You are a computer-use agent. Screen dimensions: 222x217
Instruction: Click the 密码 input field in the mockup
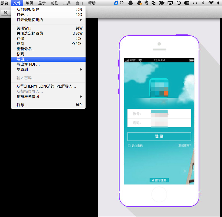(159, 123)
